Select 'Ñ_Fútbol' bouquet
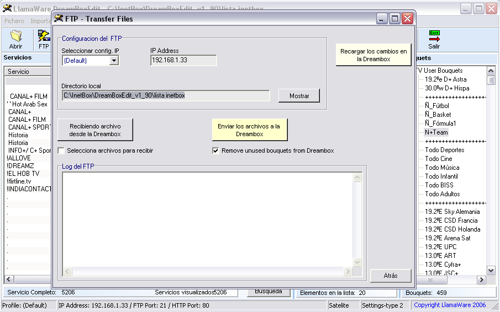 [437, 106]
